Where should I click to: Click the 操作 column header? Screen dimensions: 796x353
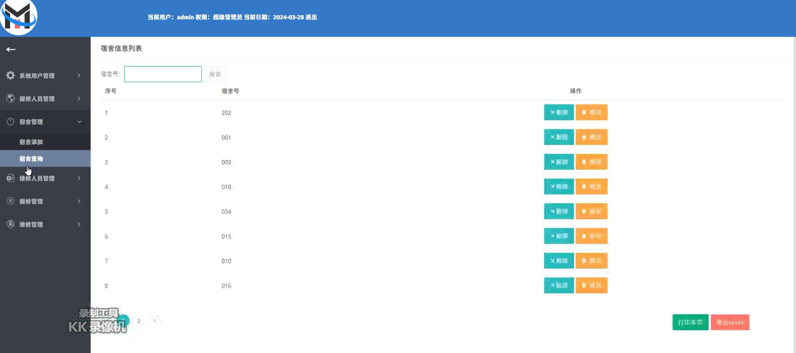click(575, 91)
